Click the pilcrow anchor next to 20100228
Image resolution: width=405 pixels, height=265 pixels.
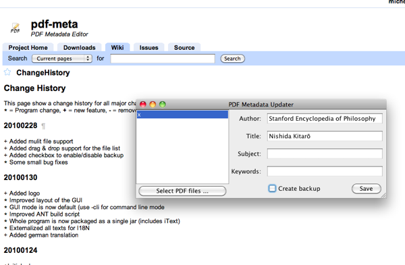click(43, 126)
